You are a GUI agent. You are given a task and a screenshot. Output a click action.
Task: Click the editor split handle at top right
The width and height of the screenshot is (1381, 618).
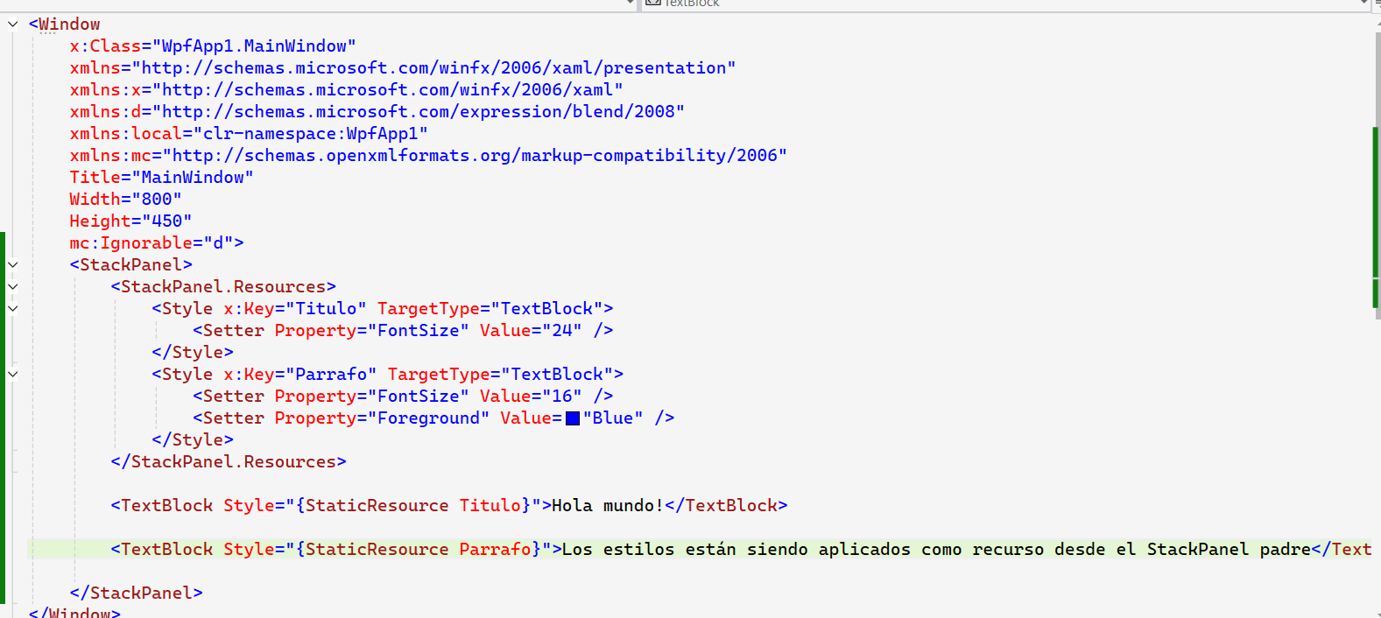(1377, 4)
